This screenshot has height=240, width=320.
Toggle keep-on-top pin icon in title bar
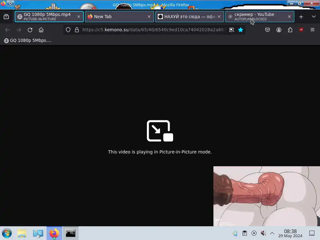tap(10, 3)
